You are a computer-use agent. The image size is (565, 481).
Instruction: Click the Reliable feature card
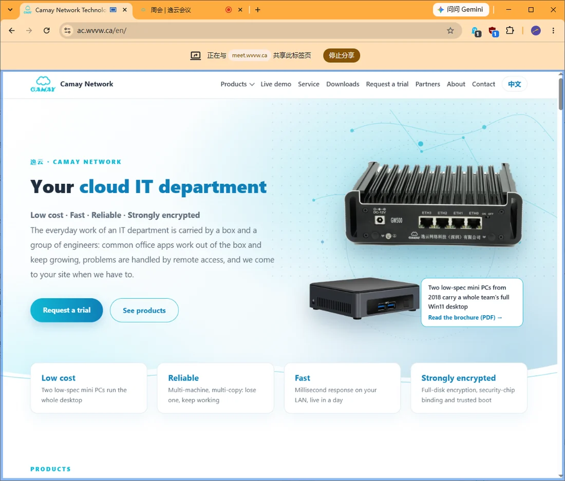pos(216,388)
